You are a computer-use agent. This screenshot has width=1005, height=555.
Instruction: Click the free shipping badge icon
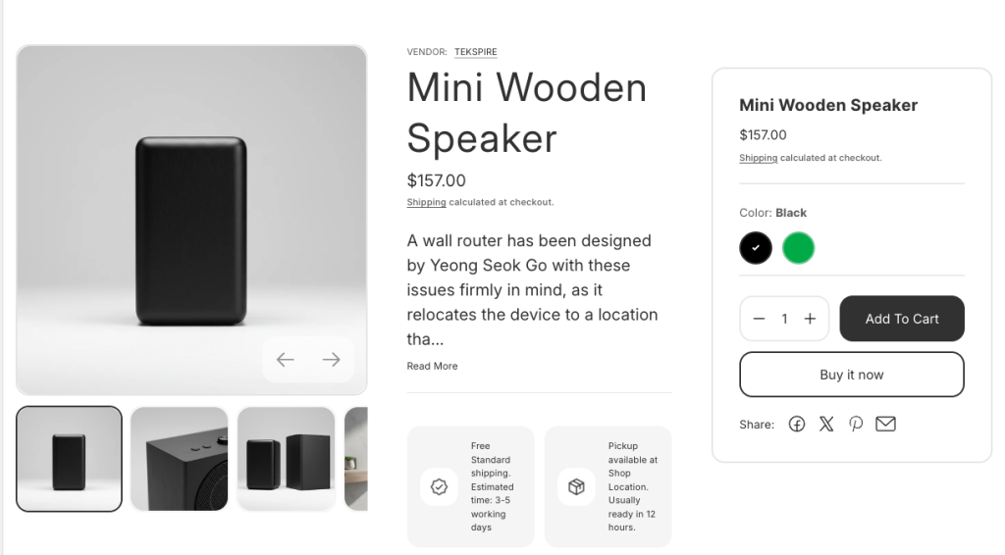pyautogui.click(x=439, y=487)
